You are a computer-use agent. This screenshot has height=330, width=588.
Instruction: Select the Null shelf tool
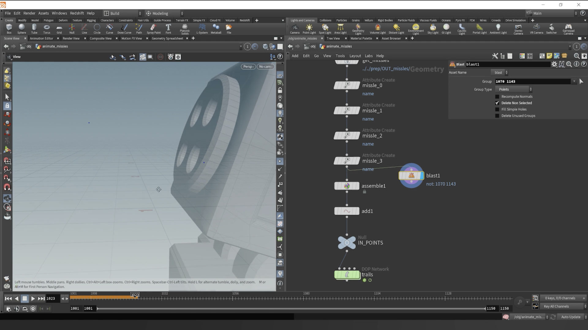(72, 29)
